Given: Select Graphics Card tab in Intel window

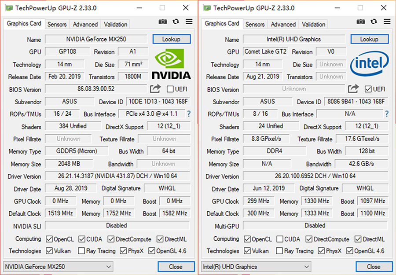Looking at the screenshot, I should (222, 24).
